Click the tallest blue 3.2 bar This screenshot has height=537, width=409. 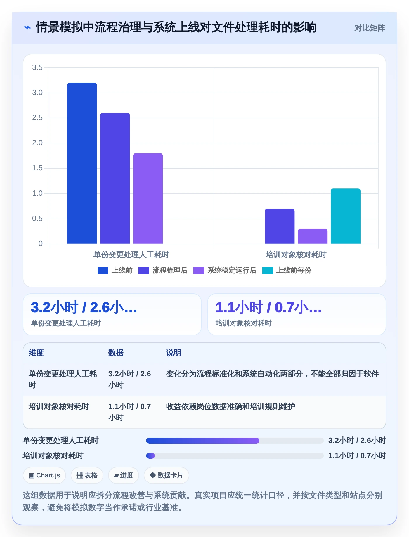(x=82, y=163)
